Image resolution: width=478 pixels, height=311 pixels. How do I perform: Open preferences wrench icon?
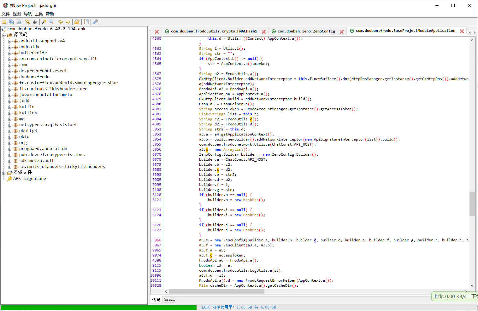pyautogui.click(x=95, y=22)
